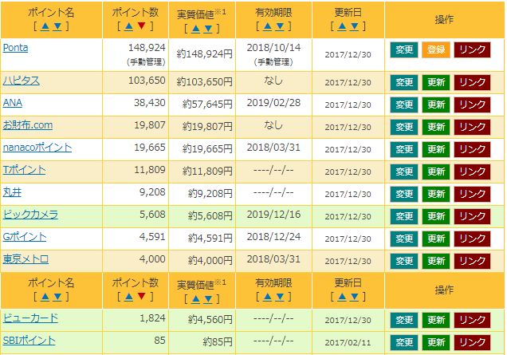Screen dimensions: 507x355
Task: Sort 有効期限 descending in lower header
Action: [x=280, y=297]
